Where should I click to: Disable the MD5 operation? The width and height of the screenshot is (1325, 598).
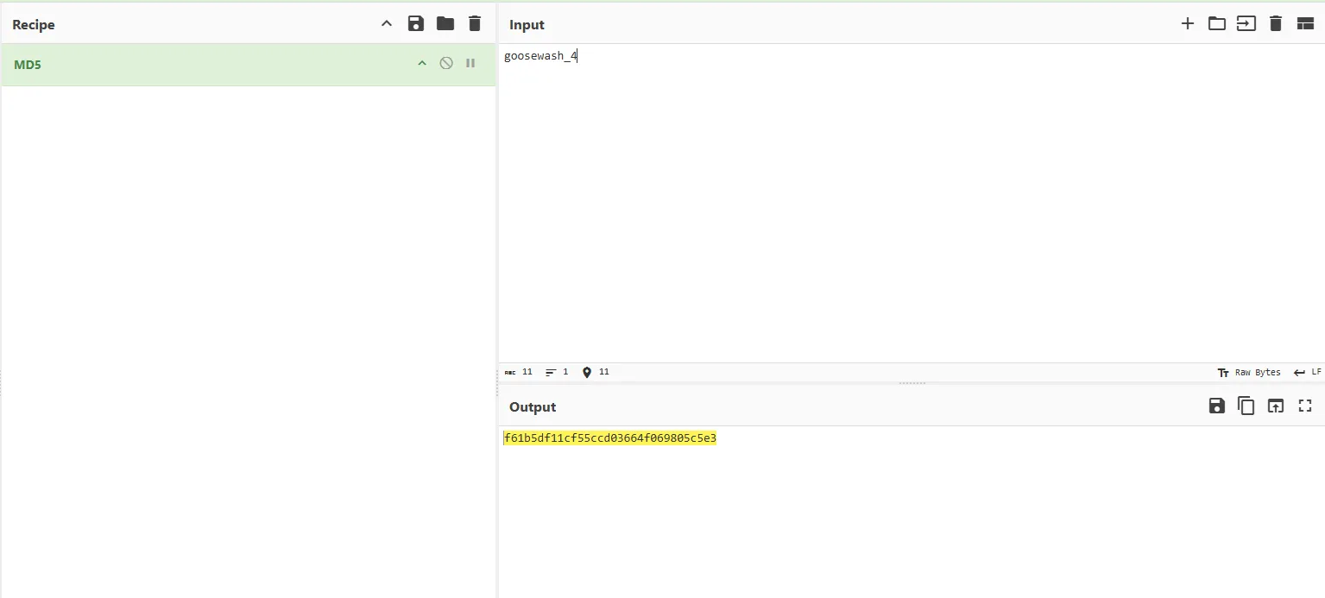point(446,63)
